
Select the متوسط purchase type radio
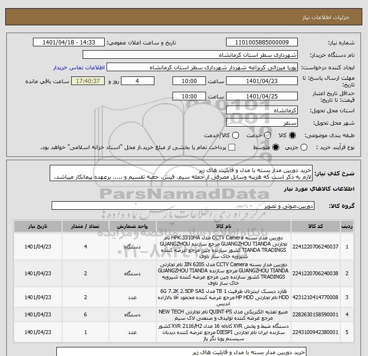(276, 147)
